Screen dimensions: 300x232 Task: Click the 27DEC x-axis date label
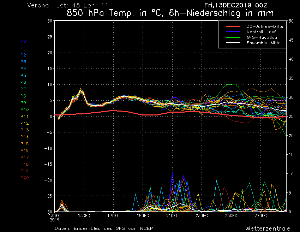pyautogui.click(x=260, y=216)
